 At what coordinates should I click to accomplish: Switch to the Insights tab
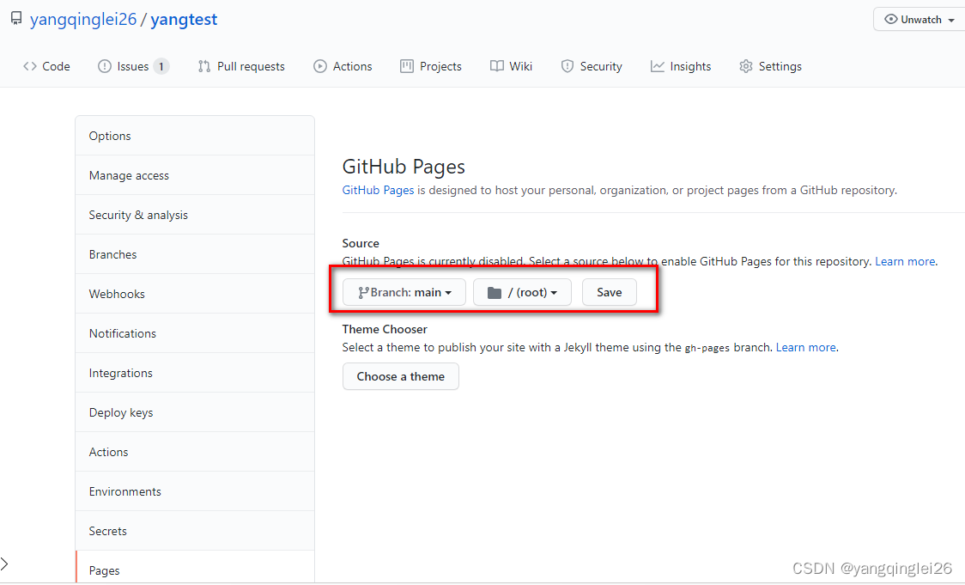(681, 66)
